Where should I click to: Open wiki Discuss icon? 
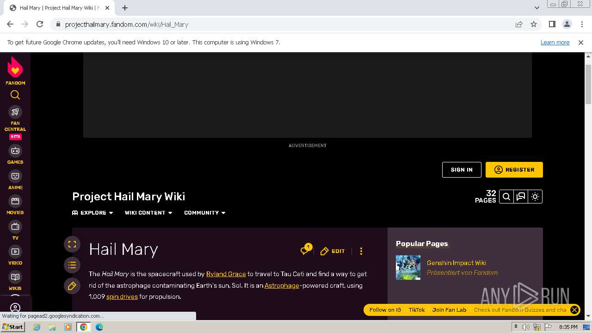[521, 197]
